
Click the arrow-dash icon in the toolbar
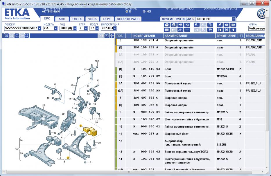pyautogui.click(x=187, y=30)
